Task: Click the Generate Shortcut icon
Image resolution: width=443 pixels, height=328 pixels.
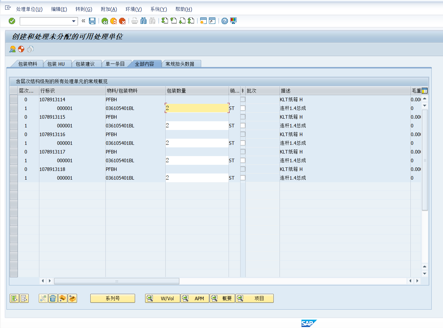Action: coord(212,21)
